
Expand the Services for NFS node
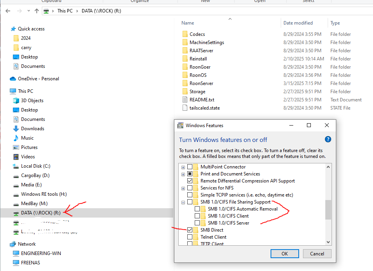(x=183, y=188)
